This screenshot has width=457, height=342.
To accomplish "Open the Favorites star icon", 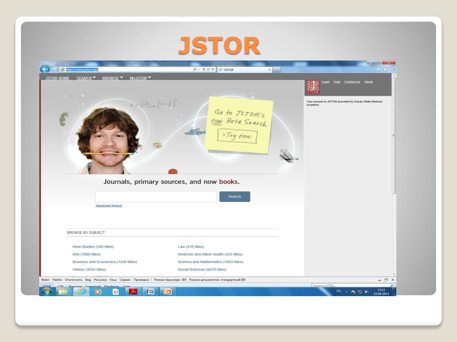I will (x=385, y=69).
